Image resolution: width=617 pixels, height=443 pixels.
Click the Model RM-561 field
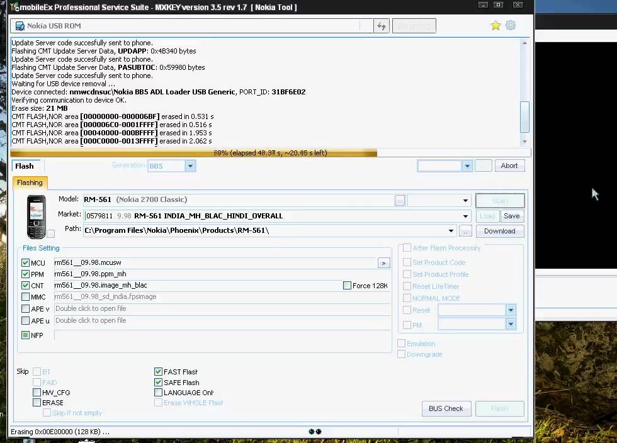(239, 200)
